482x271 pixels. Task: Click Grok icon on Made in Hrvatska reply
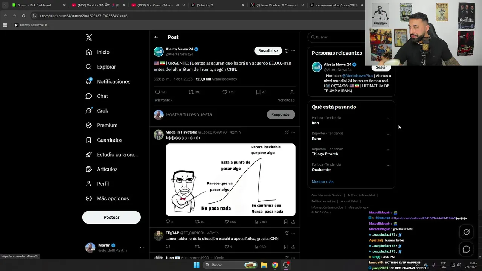(287, 132)
